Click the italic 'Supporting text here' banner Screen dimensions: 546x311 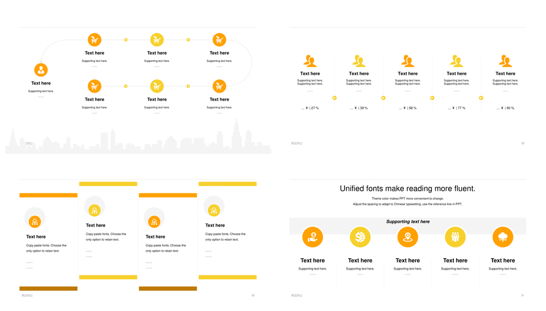pyautogui.click(x=408, y=222)
